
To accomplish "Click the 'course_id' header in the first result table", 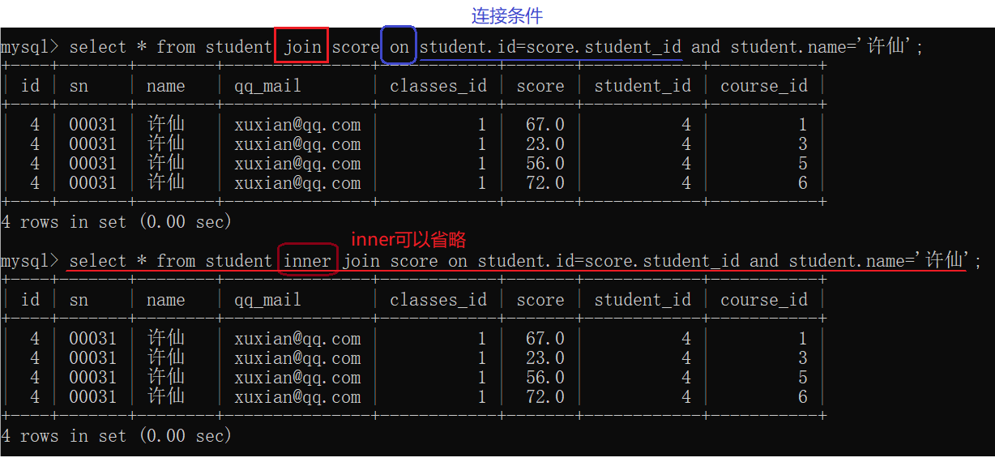I will tap(764, 86).
